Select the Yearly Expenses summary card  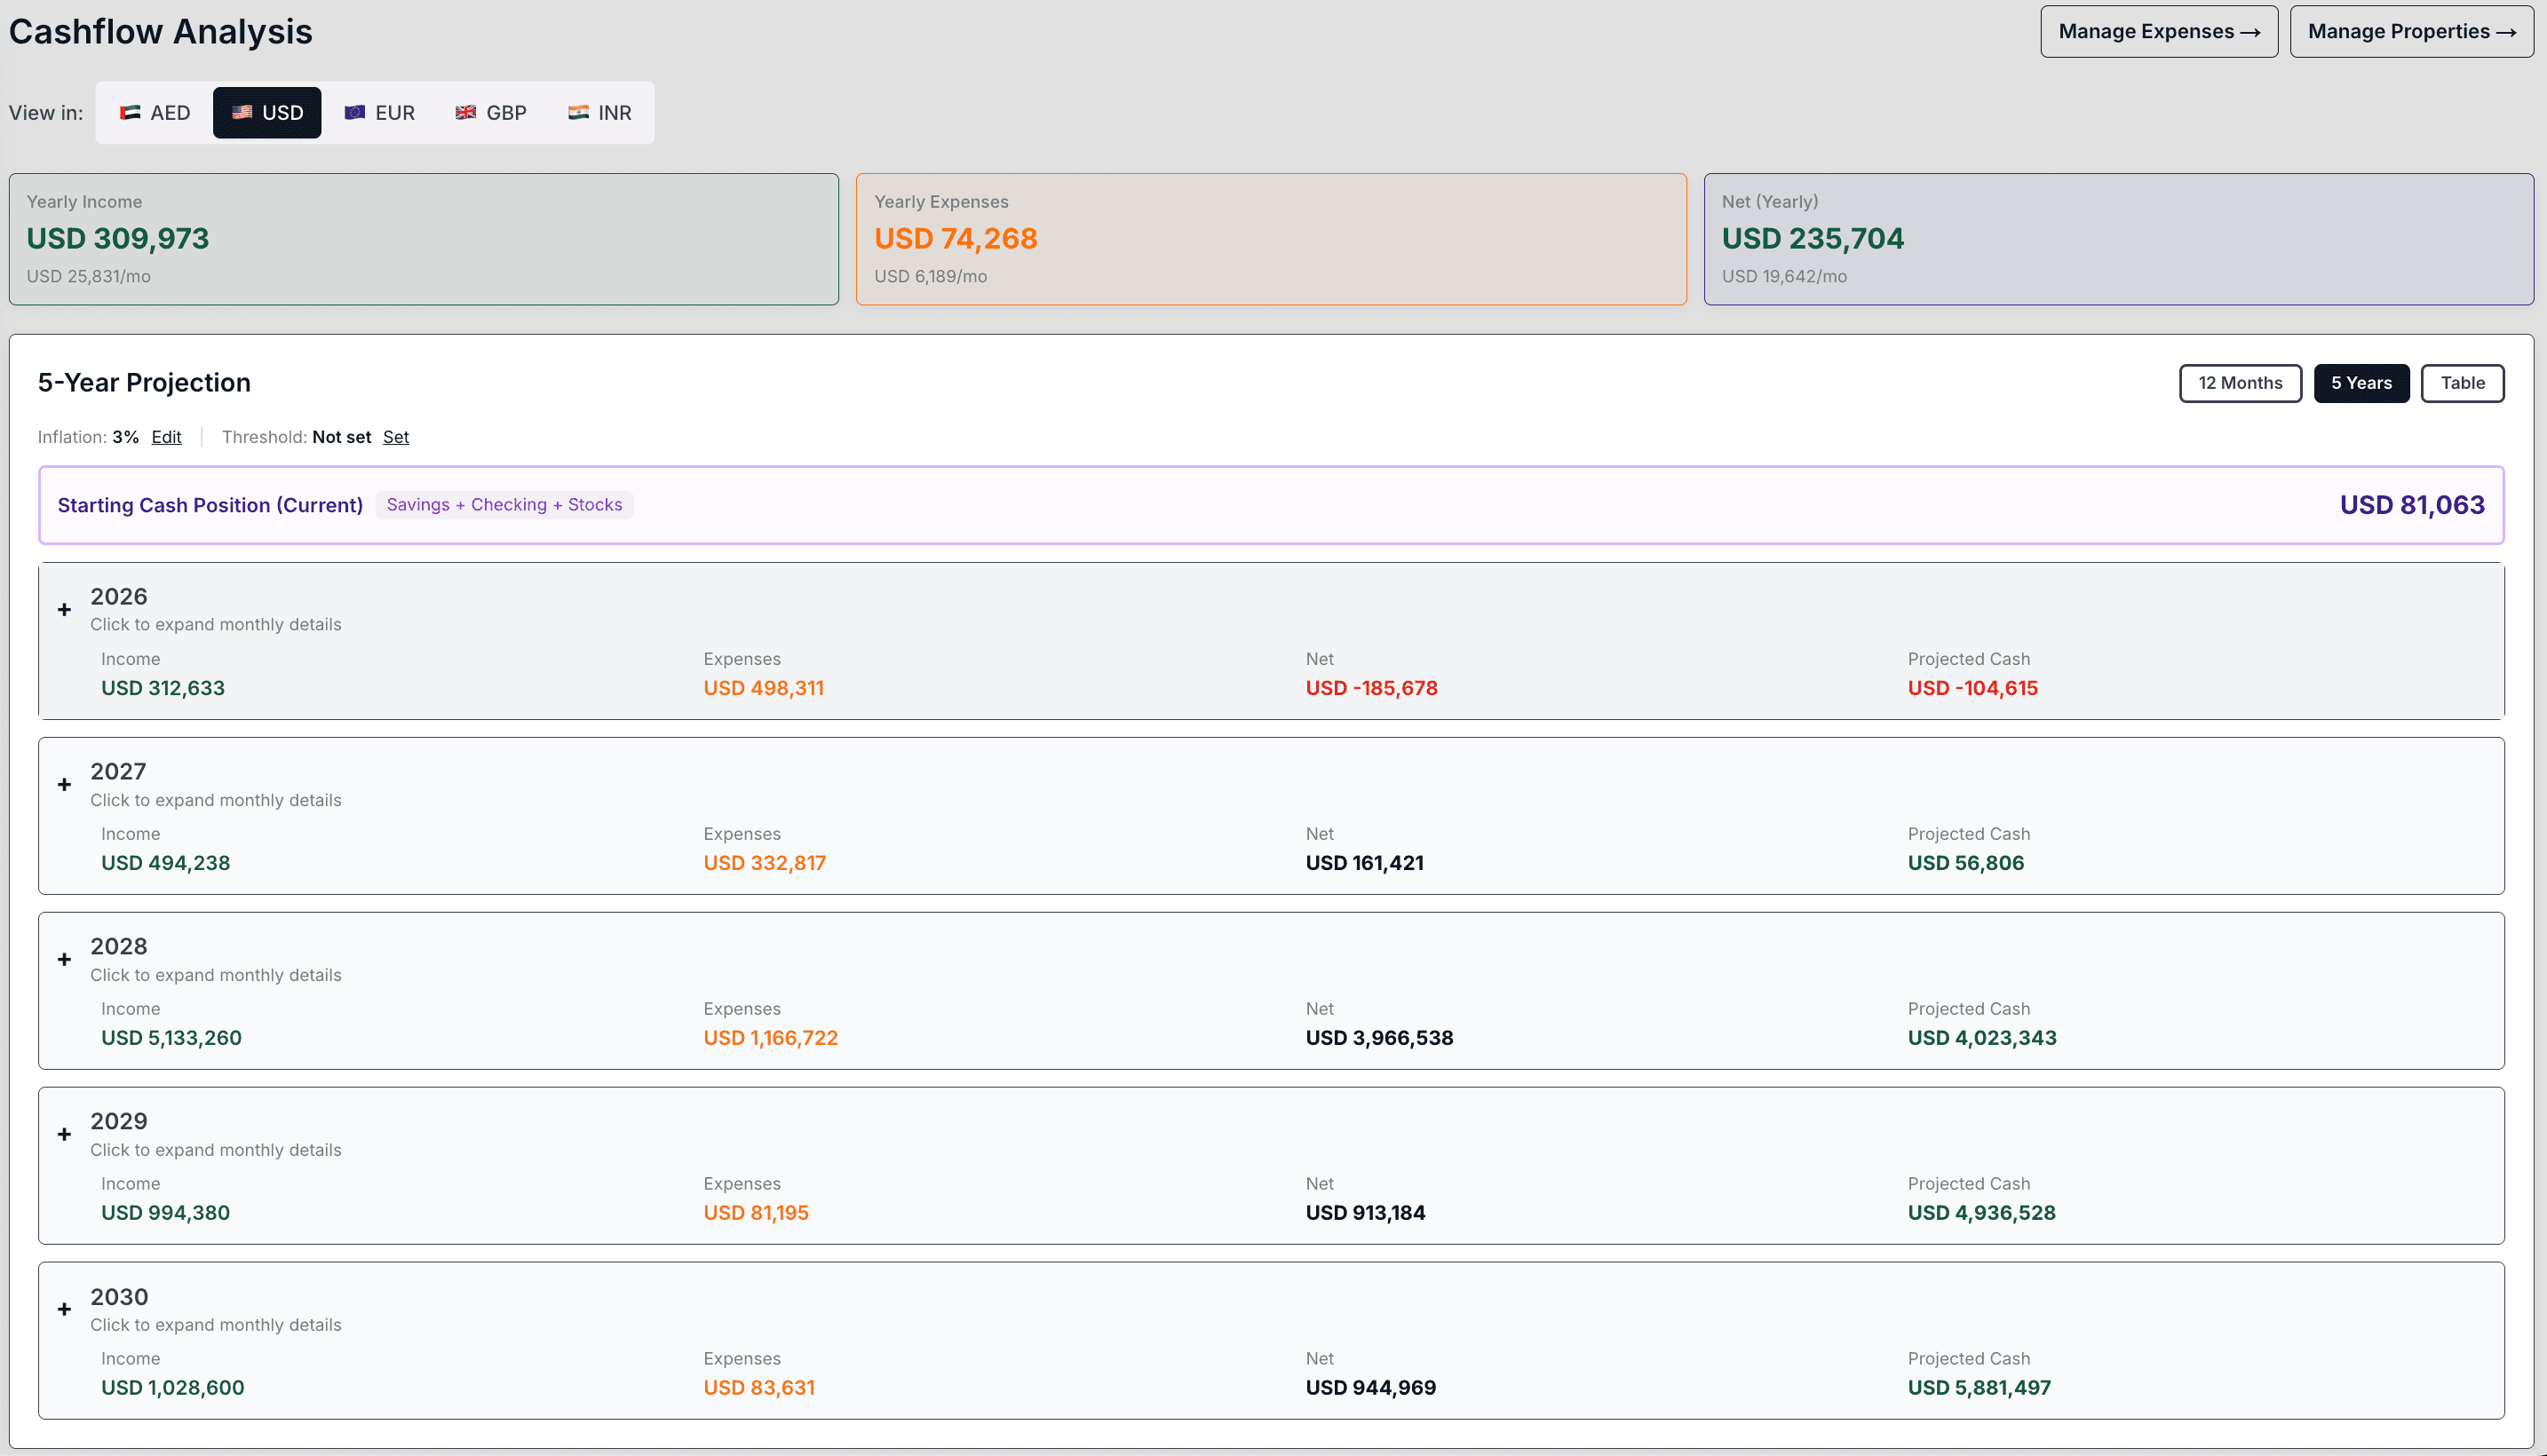coord(1271,239)
